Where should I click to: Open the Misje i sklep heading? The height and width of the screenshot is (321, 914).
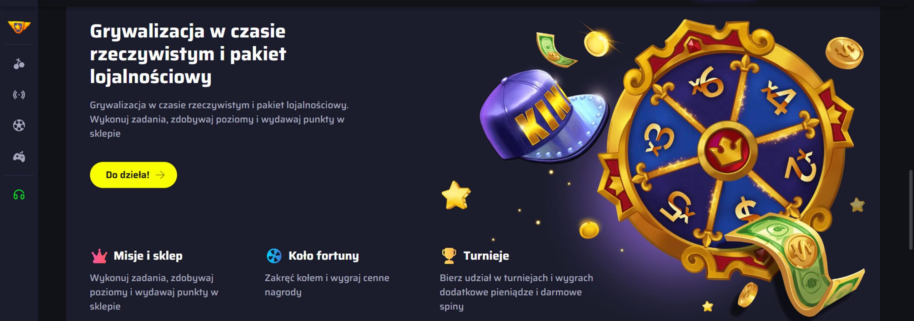(x=148, y=256)
